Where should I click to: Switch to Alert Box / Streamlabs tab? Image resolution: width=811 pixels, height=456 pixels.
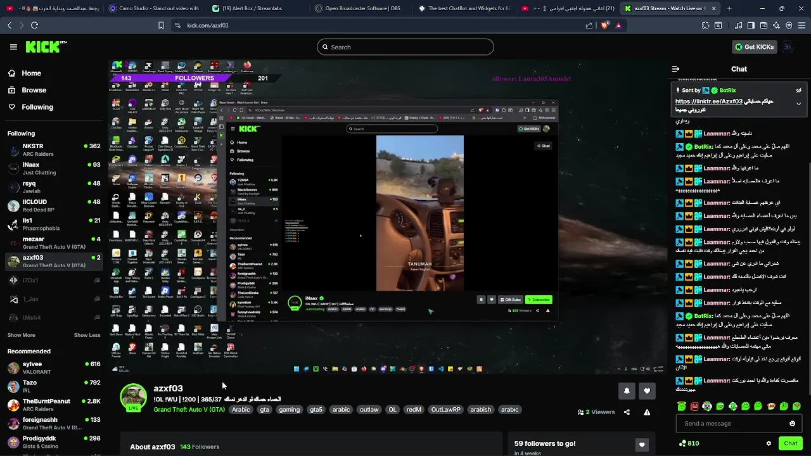256,8
